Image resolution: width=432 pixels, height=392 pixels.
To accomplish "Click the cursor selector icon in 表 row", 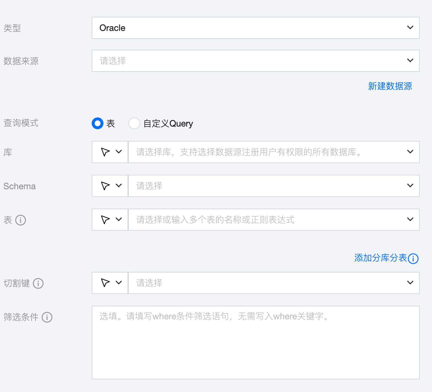I will 105,220.
